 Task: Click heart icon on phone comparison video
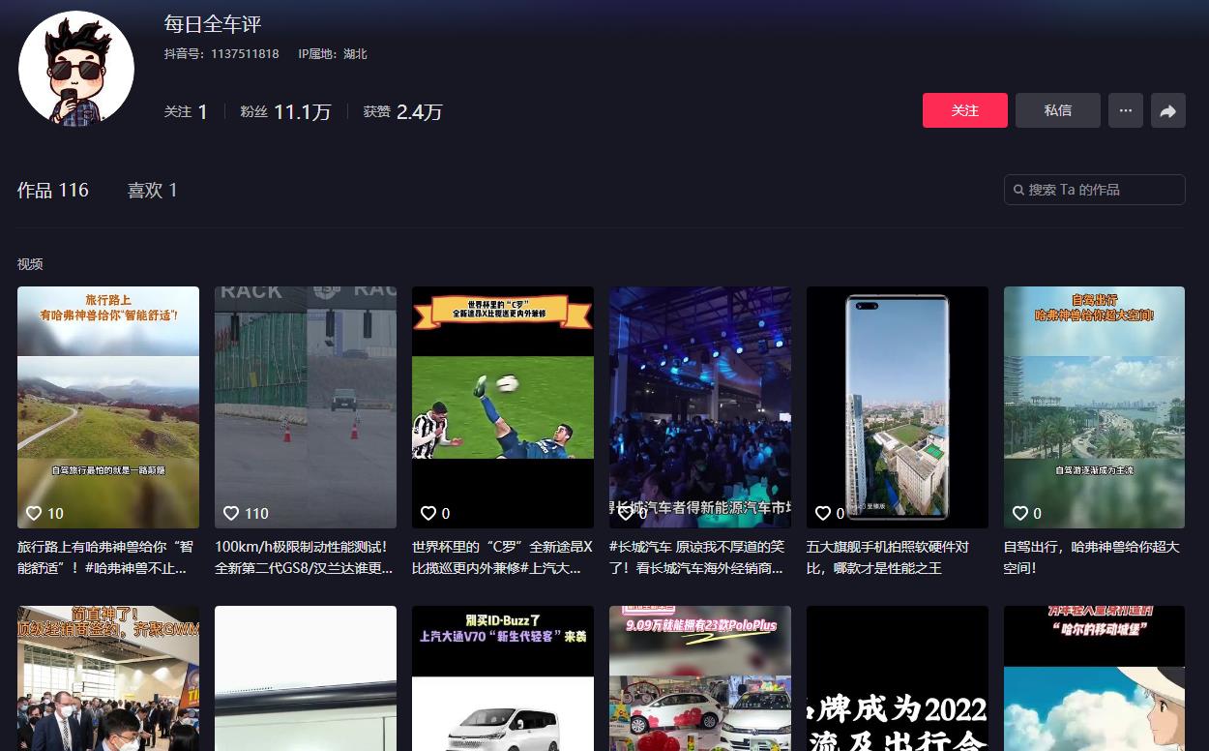point(823,513)
